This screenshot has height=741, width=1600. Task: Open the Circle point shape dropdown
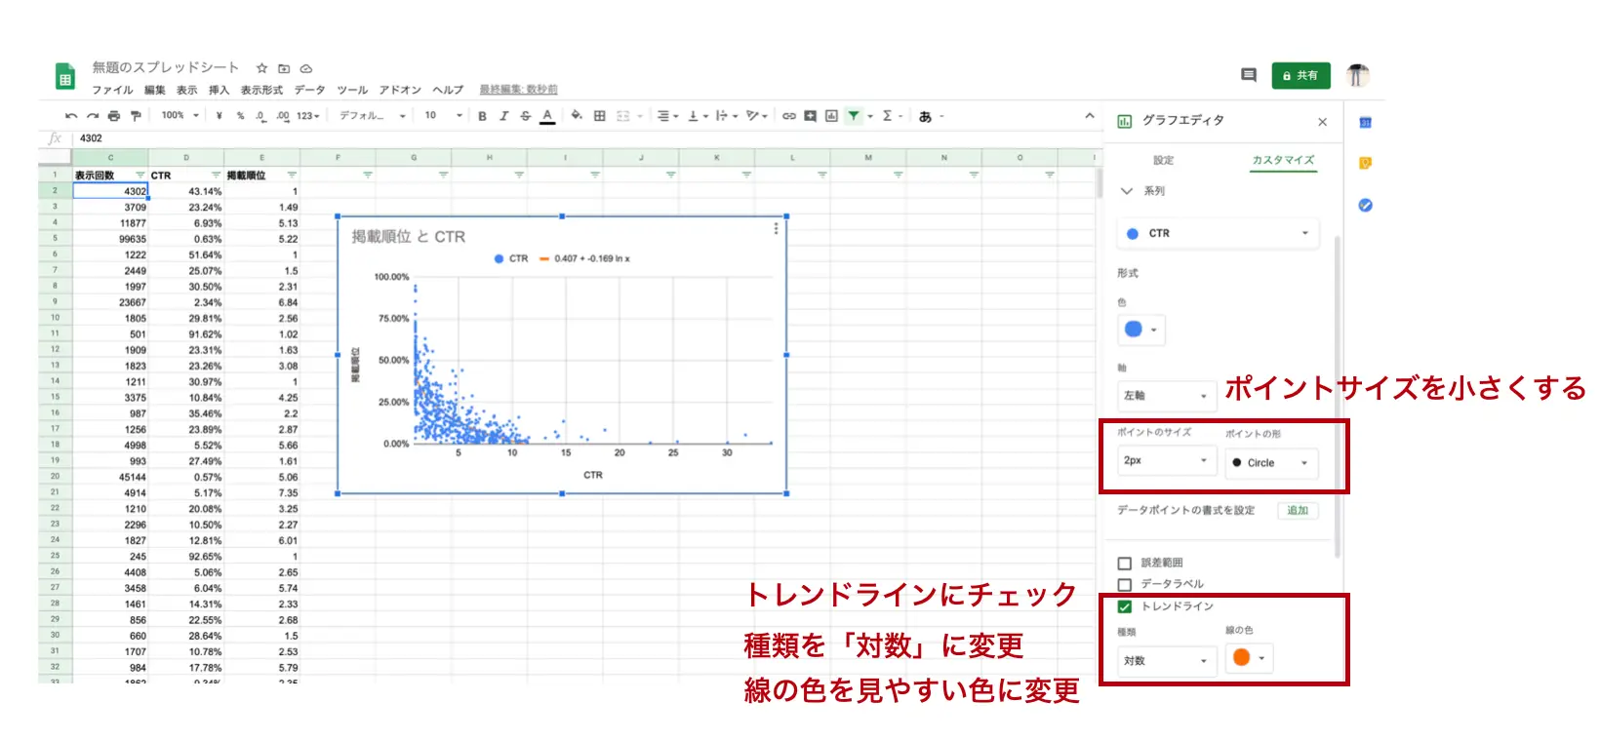click(x=1271, y=463)
